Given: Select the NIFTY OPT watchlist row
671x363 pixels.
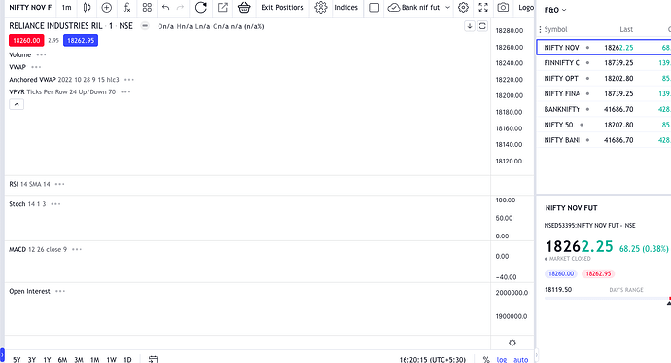Looking at the screenshot, I should (x=604, y=78).
